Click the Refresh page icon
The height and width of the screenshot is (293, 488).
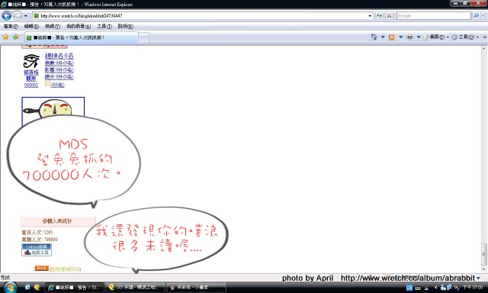click(x=379, y=15)
